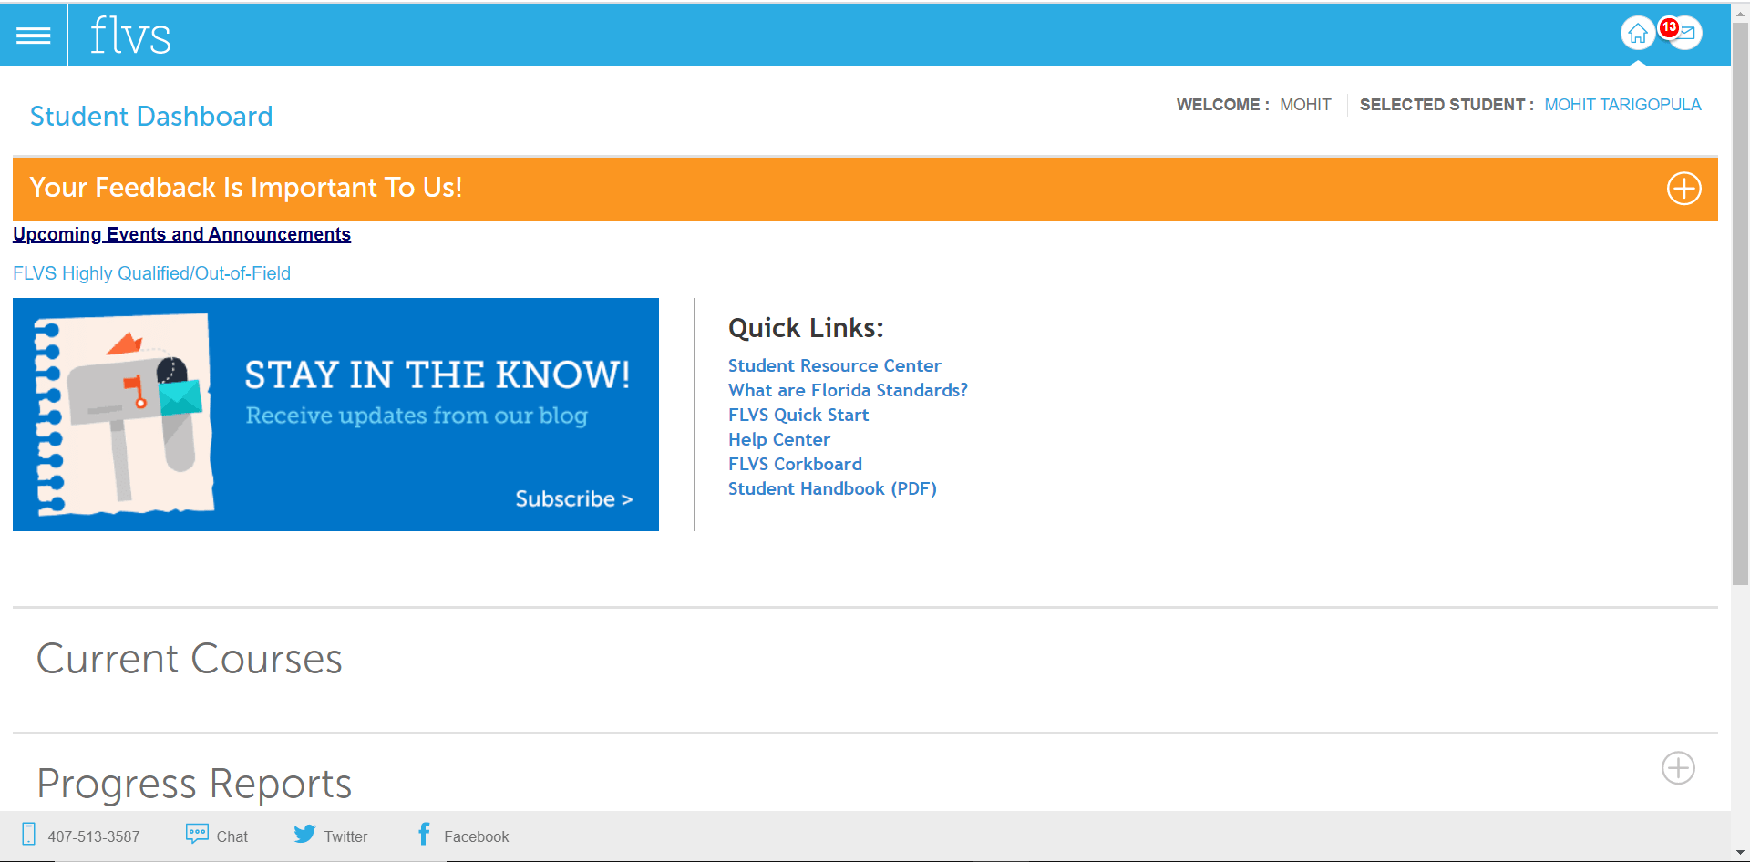Expand the Progress Reports section
Screen dimensions: 1750x862
point(1678,768)
